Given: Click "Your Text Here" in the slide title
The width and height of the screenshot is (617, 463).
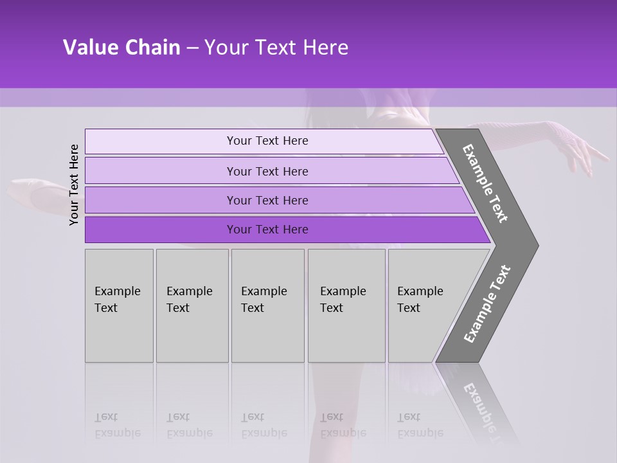Looking at the screenshot, I should [x=276, y=47].
